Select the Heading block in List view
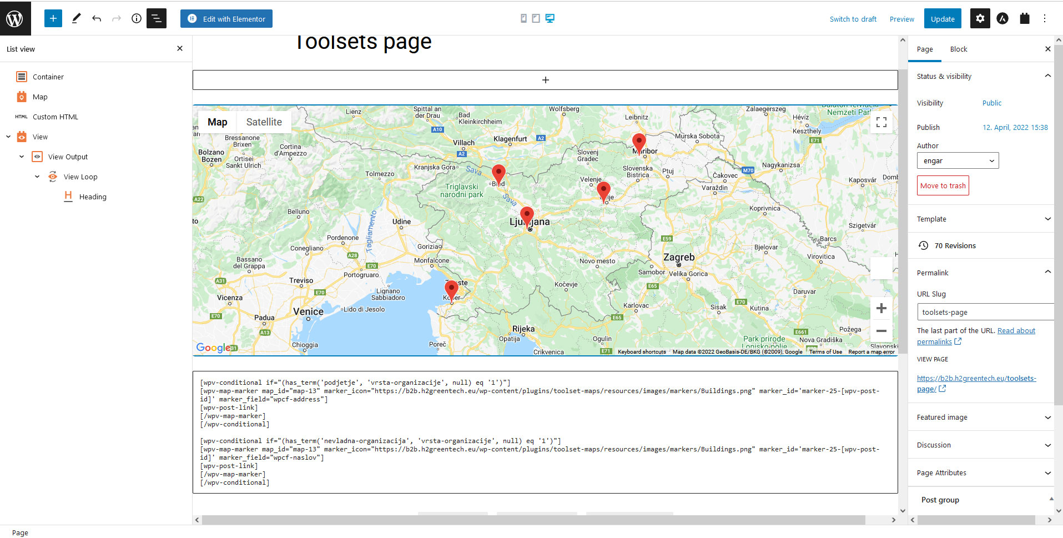 click(93, 197)
